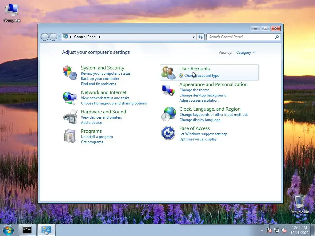
Task: Expand the address bar history dropdown
Action: coord(193,37)
